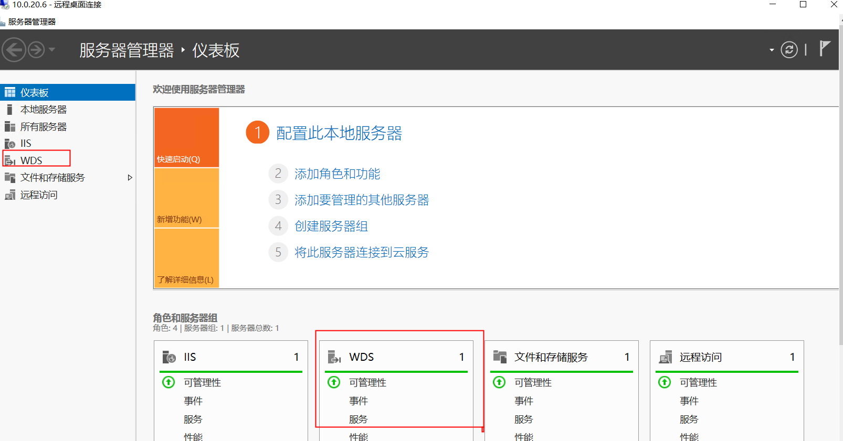Open 服务 in the IIS tile
The image size is (843, 441).
193,420
